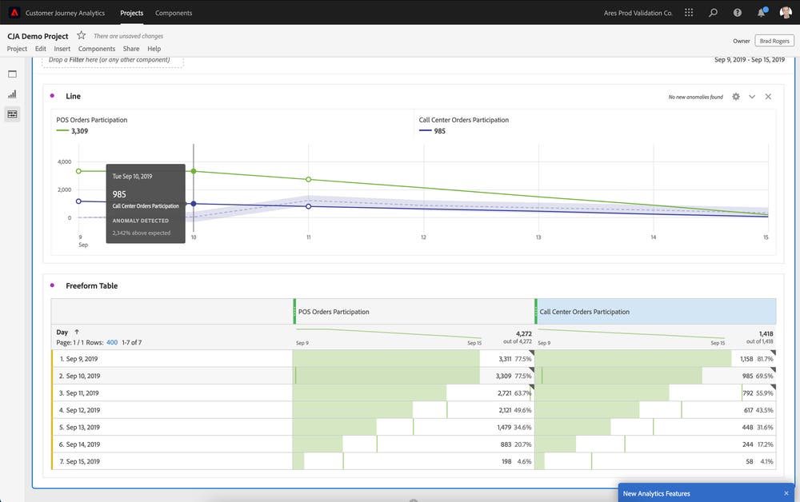Click the user profile avatar
The width and height of the screenshot is (800, 502).
pyautogui.click(x=785, y=13)
